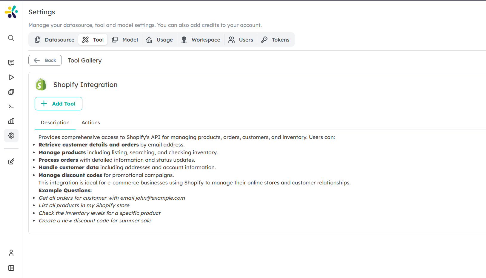Switch to the Datasource tab

click(54, 40)
